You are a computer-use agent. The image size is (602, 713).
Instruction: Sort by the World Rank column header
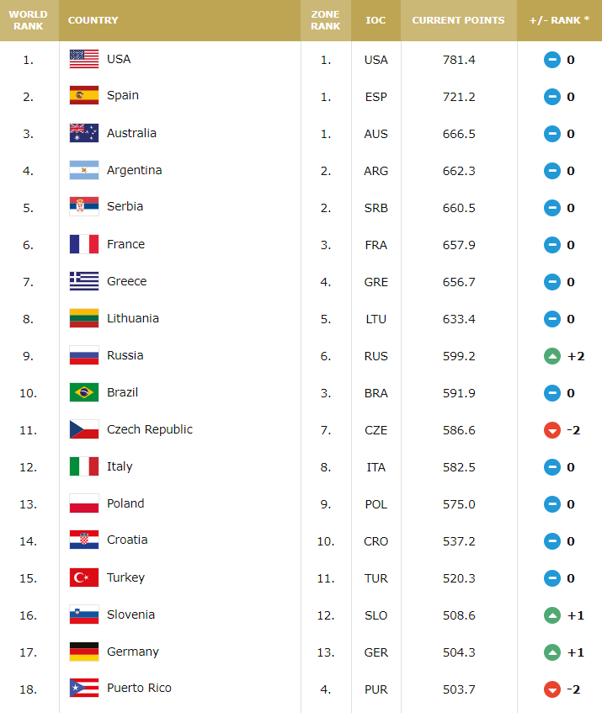[29, 20]
